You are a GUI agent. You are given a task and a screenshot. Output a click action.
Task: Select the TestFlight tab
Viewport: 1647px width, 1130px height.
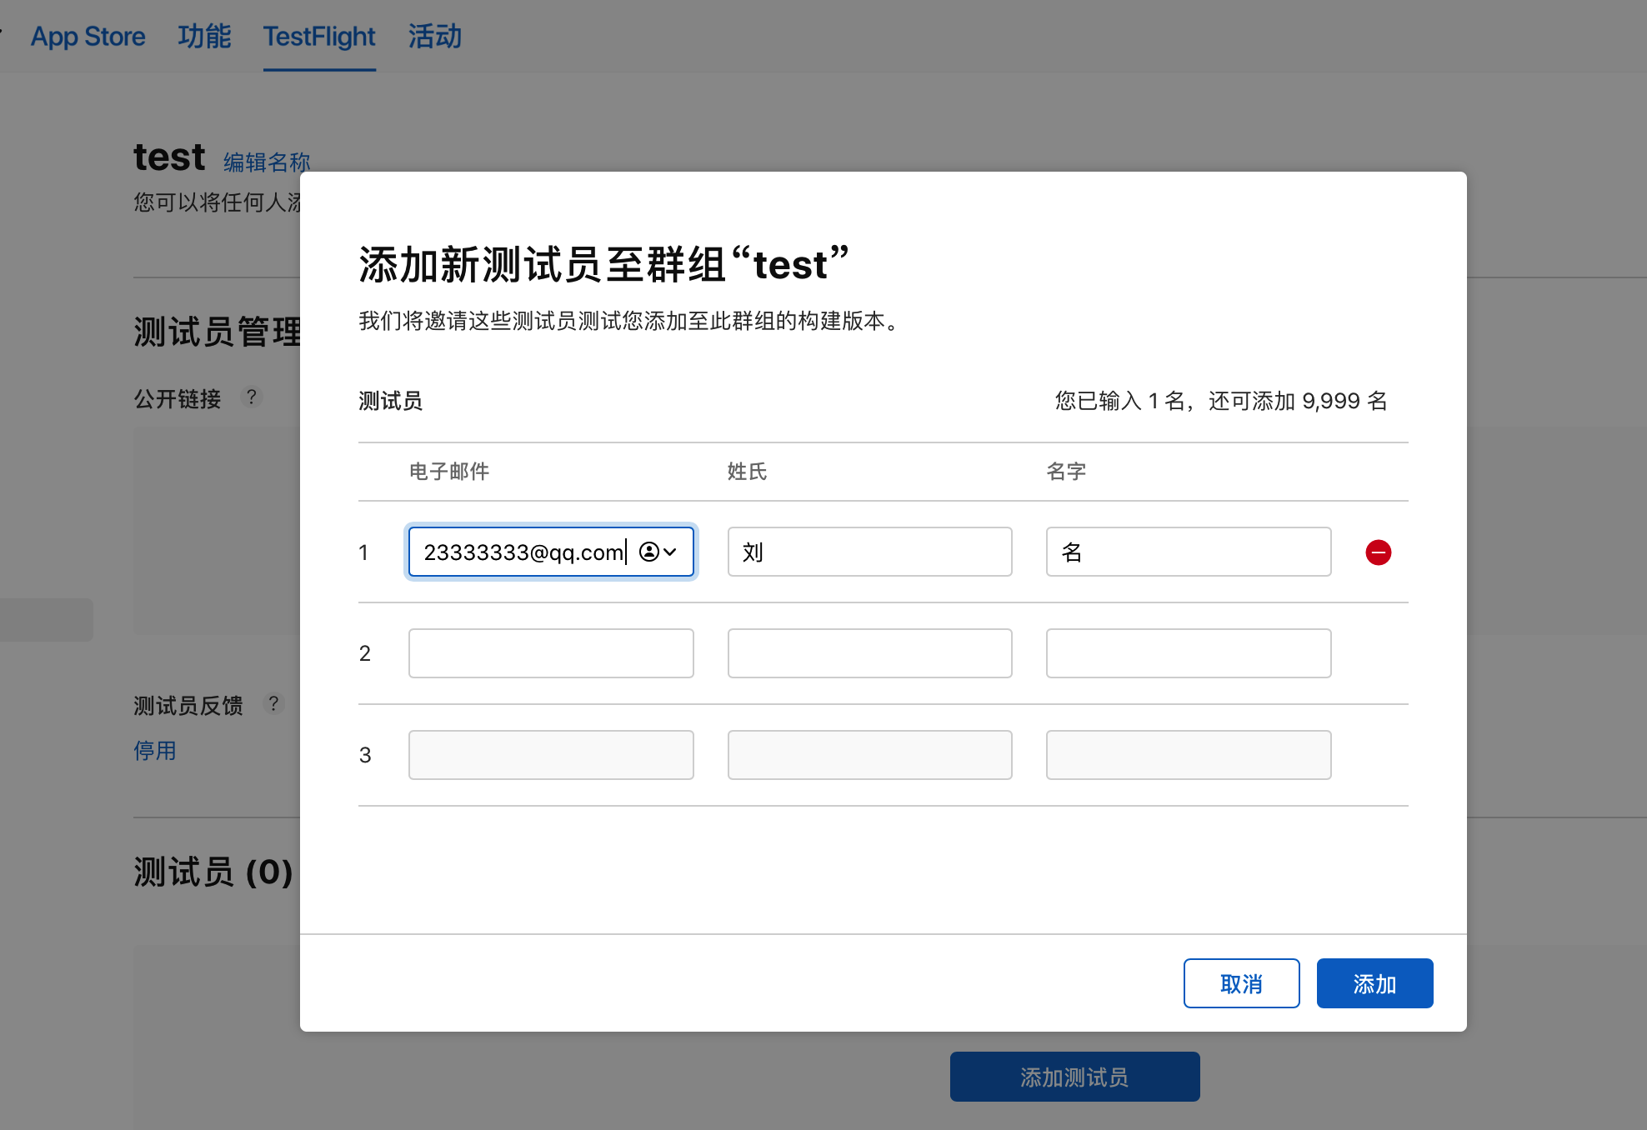[319, 37]
